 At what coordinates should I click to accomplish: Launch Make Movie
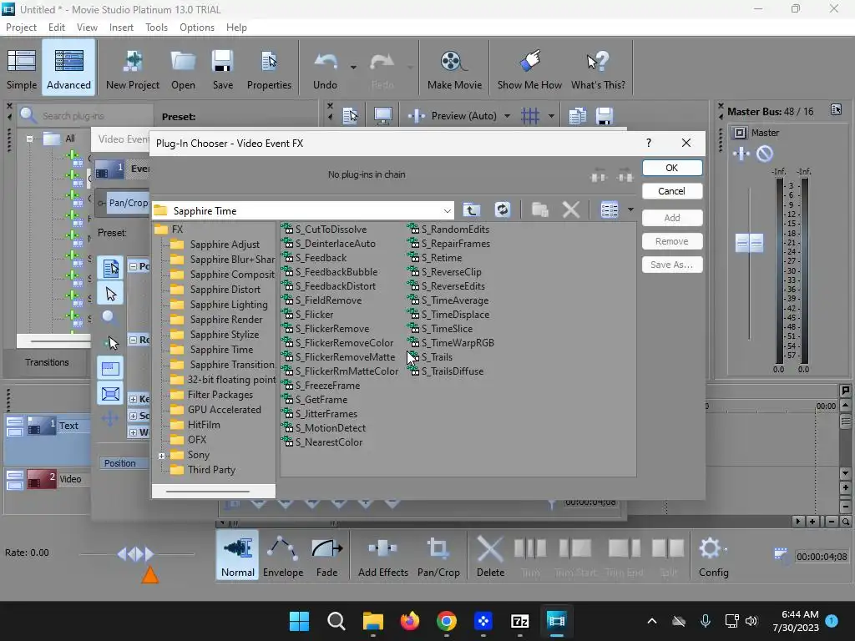tap(454, 68)
